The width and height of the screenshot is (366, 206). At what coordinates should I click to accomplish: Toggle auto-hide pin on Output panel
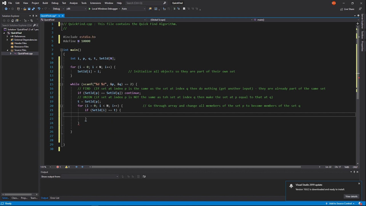pyautogui.click(x=354, y=172)
